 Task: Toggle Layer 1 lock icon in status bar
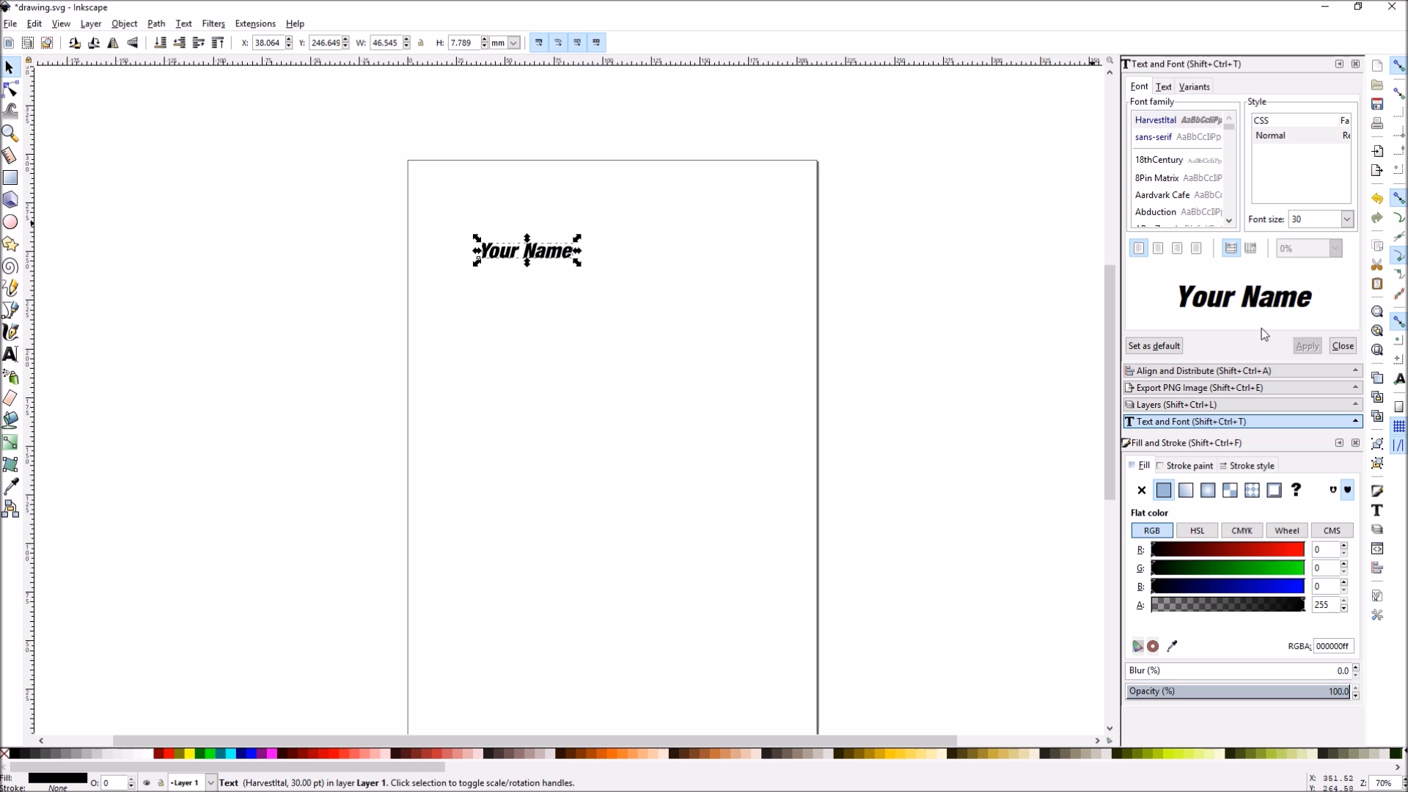click(161, 782)
